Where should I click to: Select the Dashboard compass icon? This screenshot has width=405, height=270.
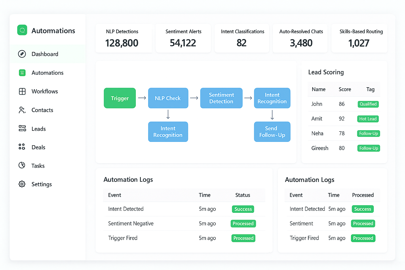tap(22, 54)
